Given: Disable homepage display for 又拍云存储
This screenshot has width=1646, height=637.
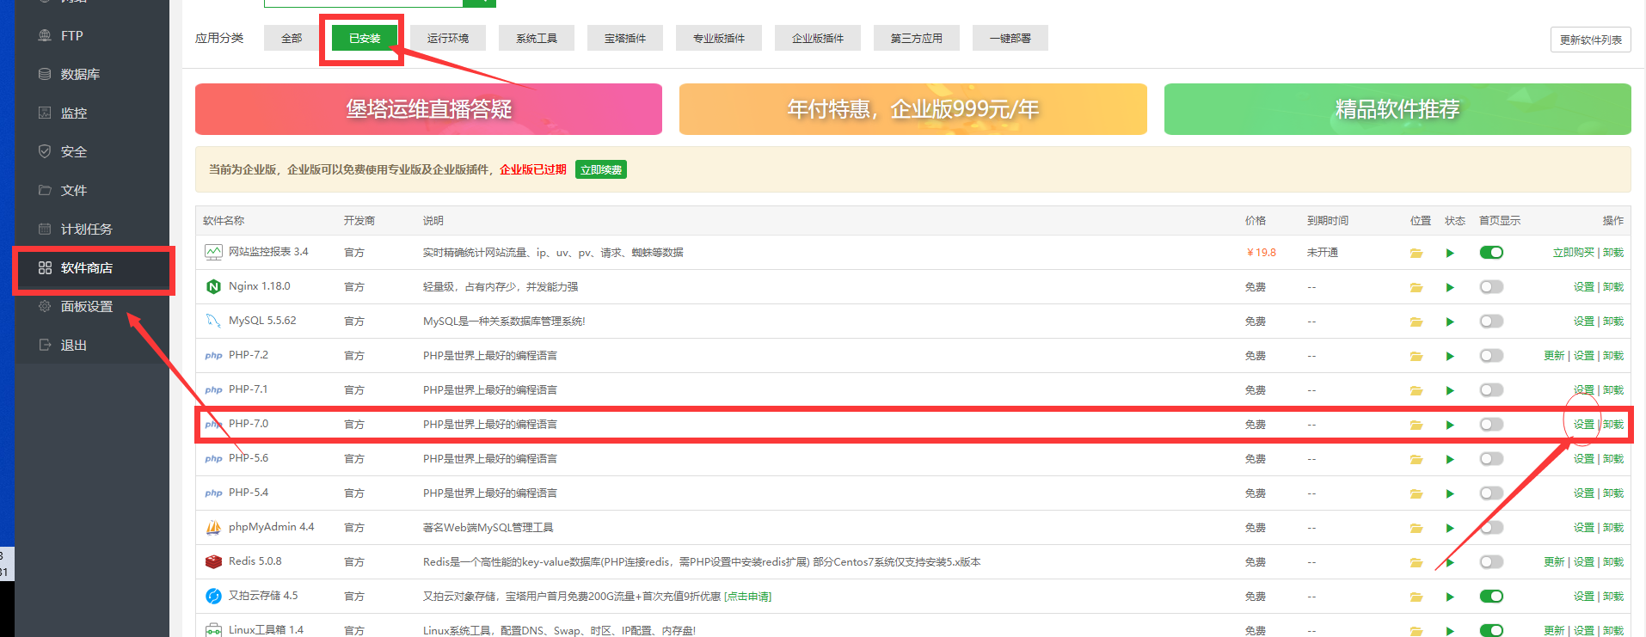Looking at the screenshot, I should 1491,596.
